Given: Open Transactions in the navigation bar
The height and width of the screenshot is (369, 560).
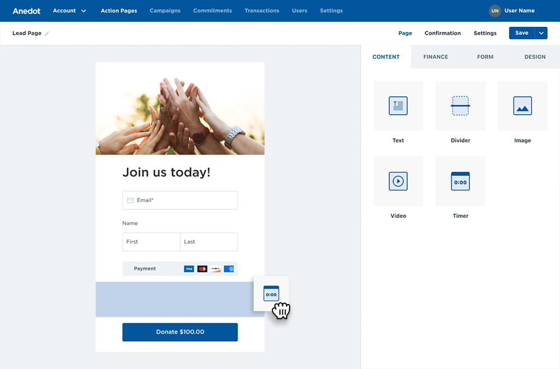Looking at the screenshot, I should click(x=262, y=11).
